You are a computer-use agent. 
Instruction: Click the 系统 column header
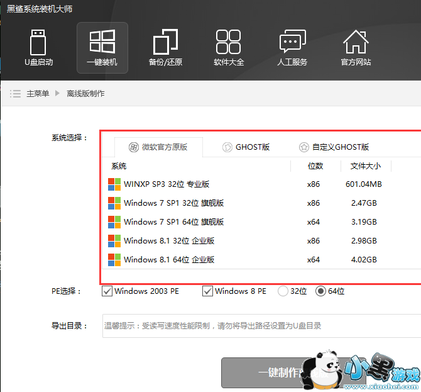tap(119, 166)
